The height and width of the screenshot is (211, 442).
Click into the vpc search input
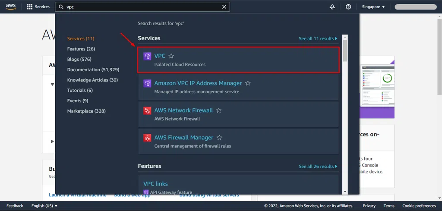click(x=142, y=7)
